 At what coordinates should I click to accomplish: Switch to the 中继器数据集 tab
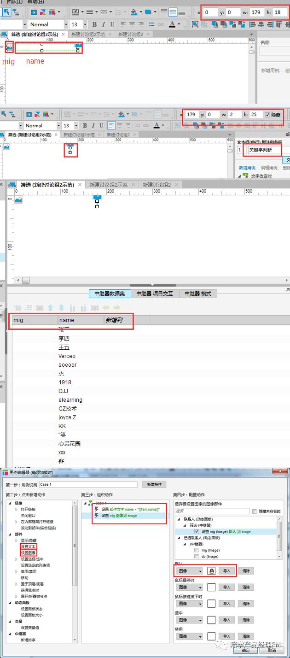110,294
